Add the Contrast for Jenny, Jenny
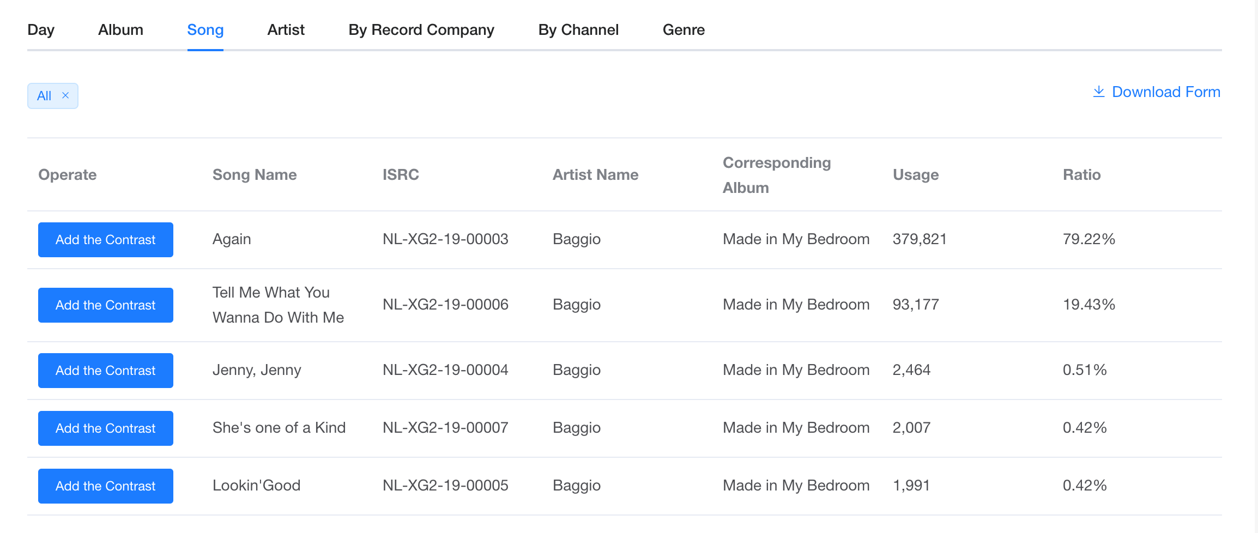The height and width of the screenshot is (533, 1258). (x=106, y=371)
